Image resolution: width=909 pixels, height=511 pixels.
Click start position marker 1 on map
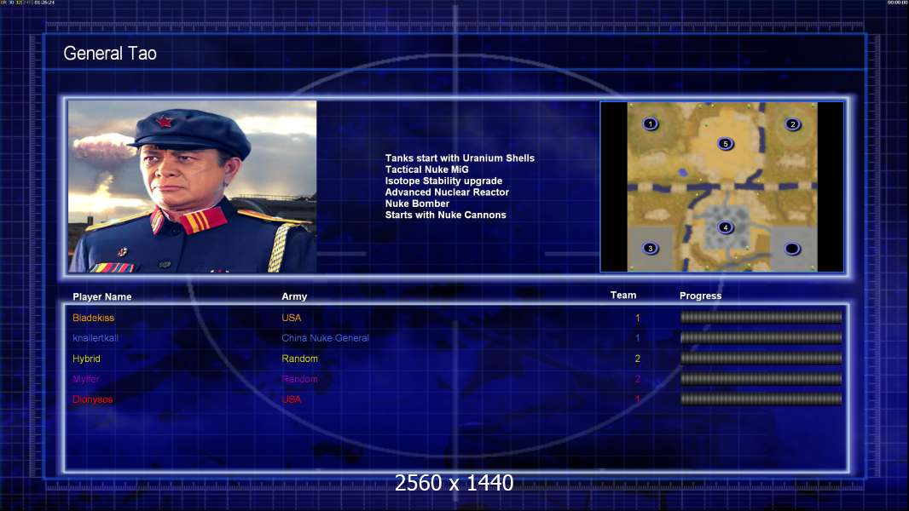point(651,123)
